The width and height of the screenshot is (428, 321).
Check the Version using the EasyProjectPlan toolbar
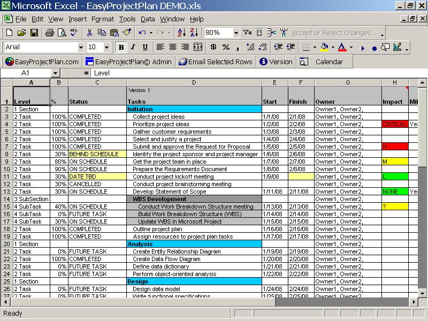(276, 61)
